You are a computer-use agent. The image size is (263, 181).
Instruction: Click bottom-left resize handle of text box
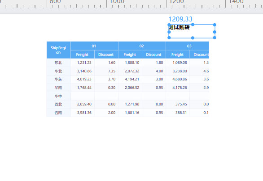click(x=169, y=38)
